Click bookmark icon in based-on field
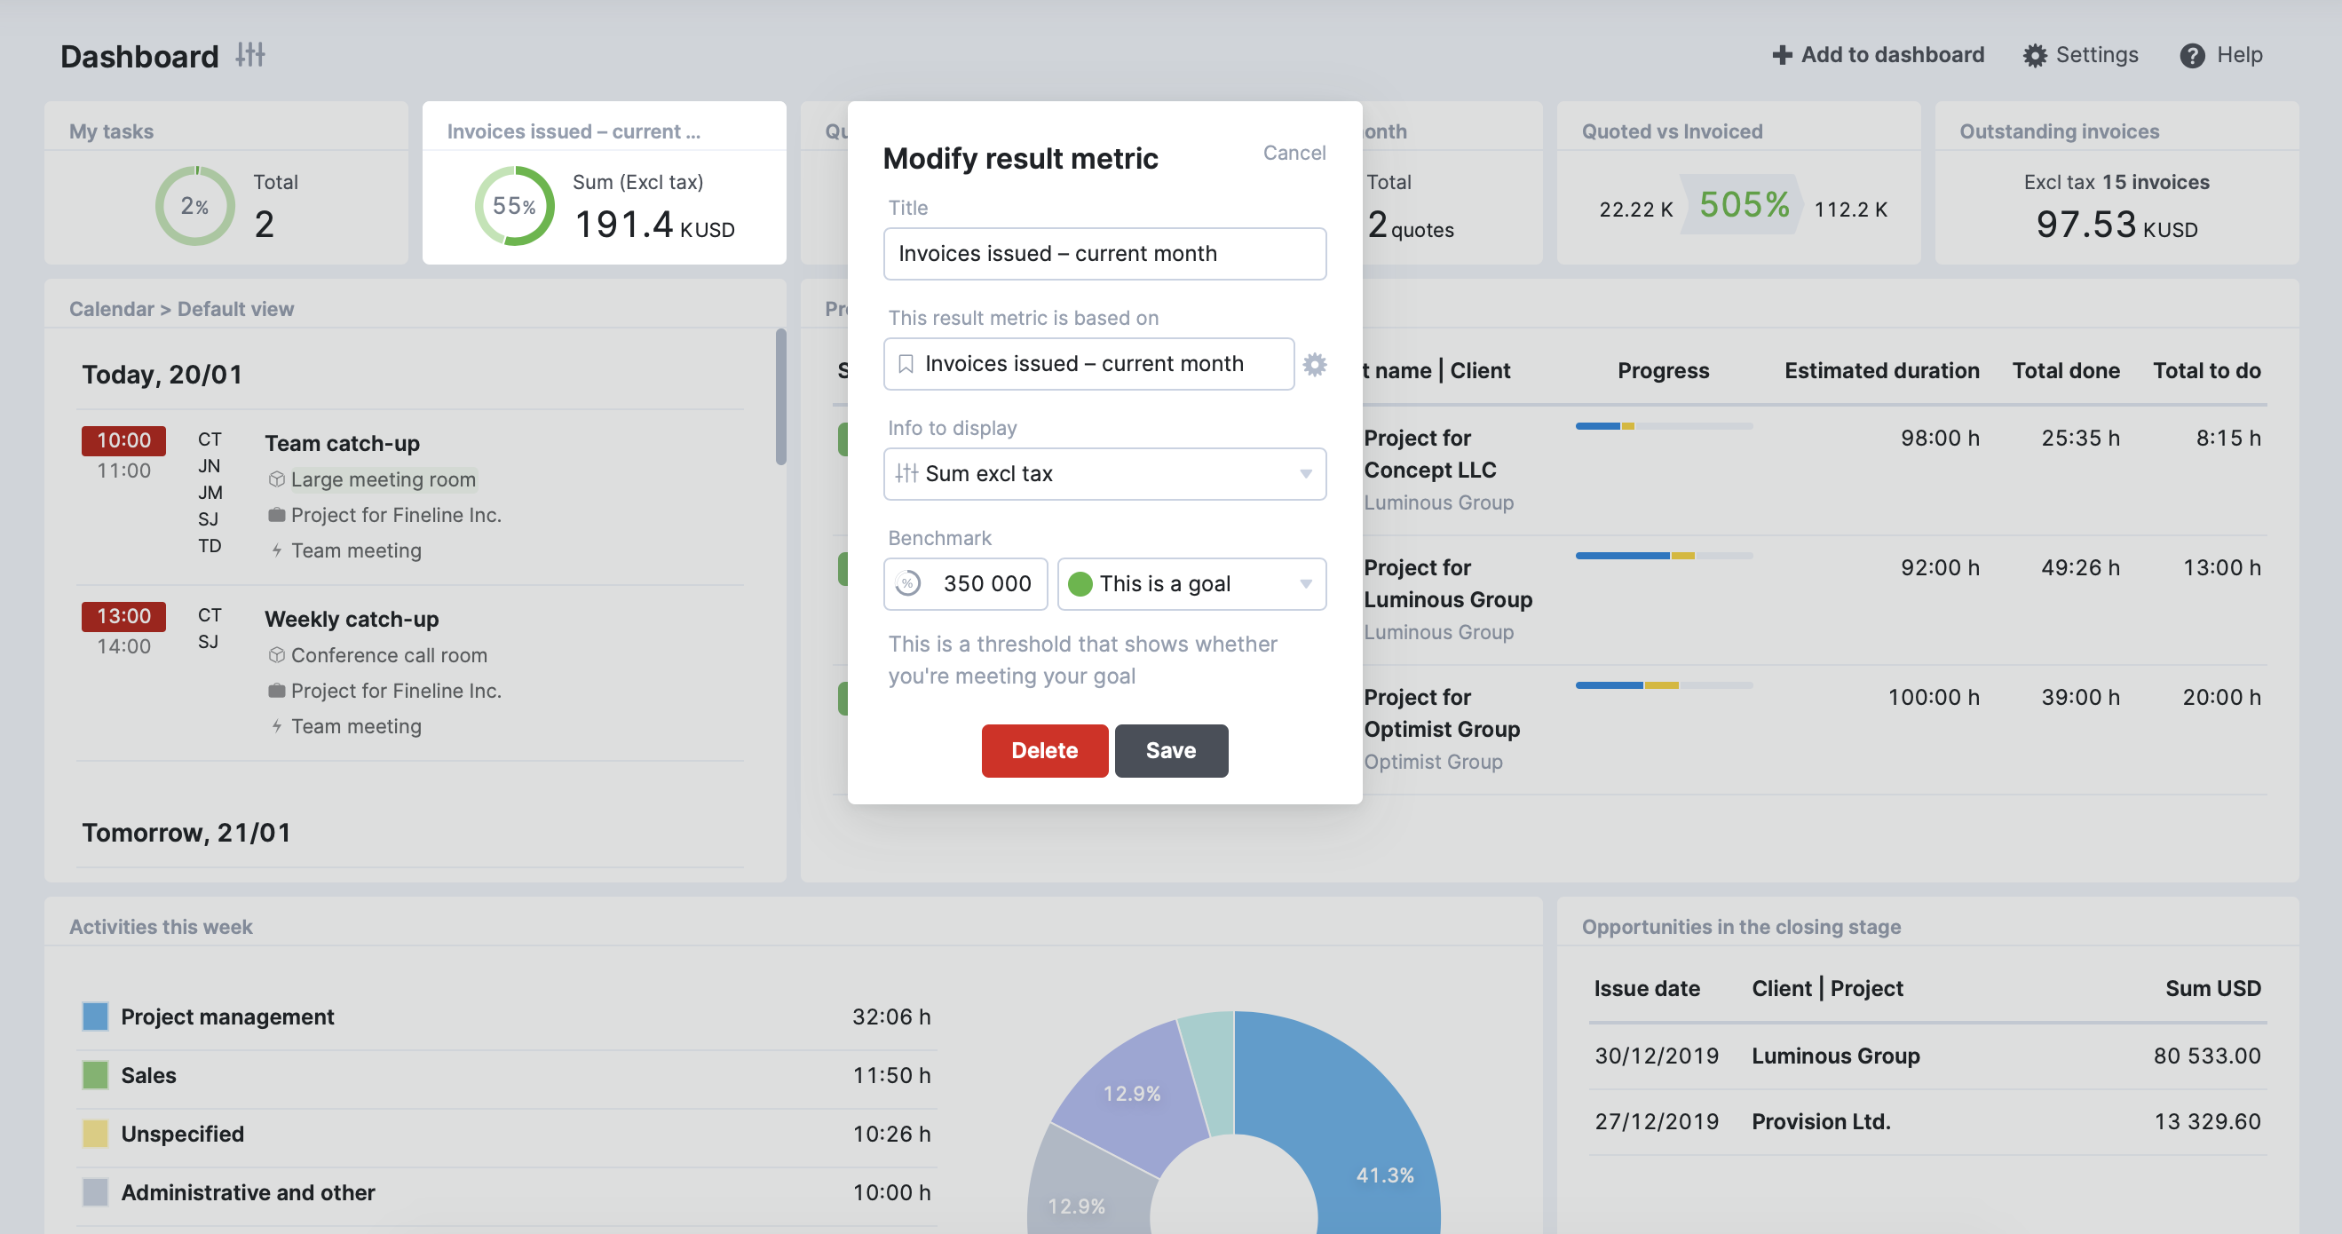This screenshot has height=1234, width=2342. [x=906, y=365]
